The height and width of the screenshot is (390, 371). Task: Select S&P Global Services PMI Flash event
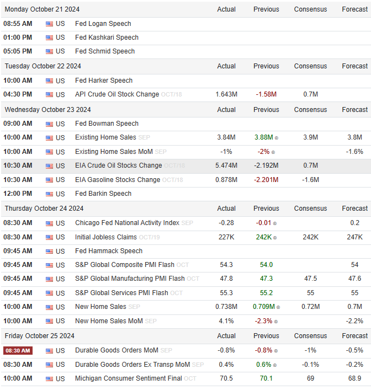click(x=121, y=293)
